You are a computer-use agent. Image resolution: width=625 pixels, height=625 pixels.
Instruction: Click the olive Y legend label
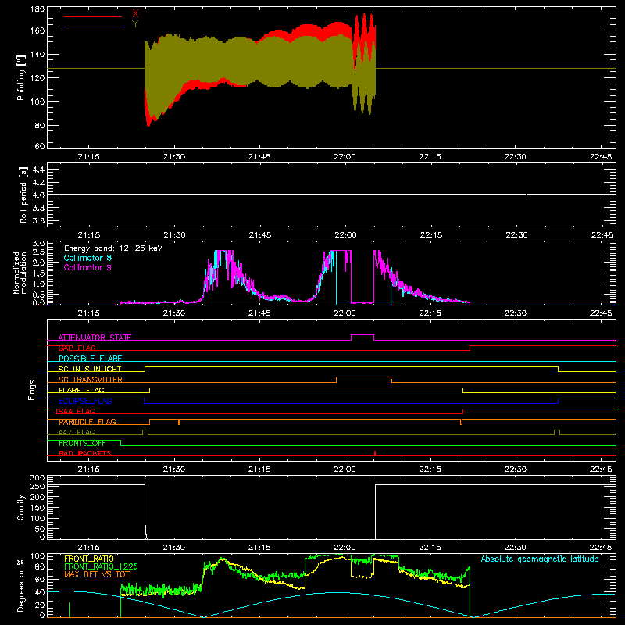click(x=135, y=24)
